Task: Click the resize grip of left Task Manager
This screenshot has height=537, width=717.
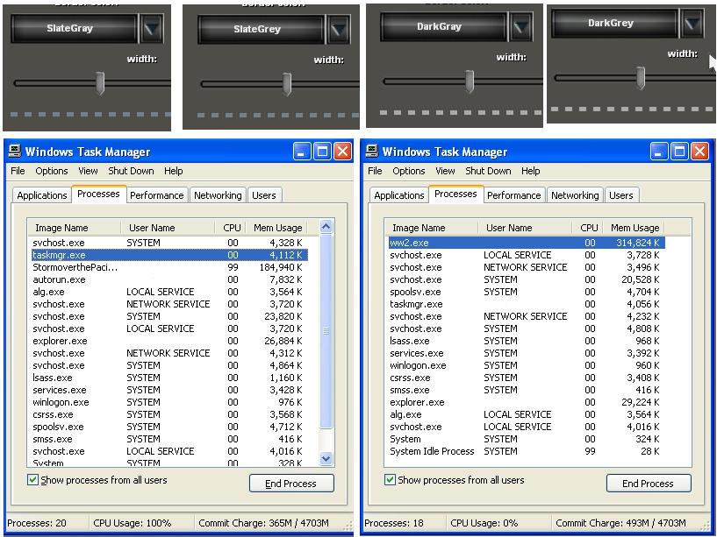Action: pyautogui.click(x=348, y=525)
